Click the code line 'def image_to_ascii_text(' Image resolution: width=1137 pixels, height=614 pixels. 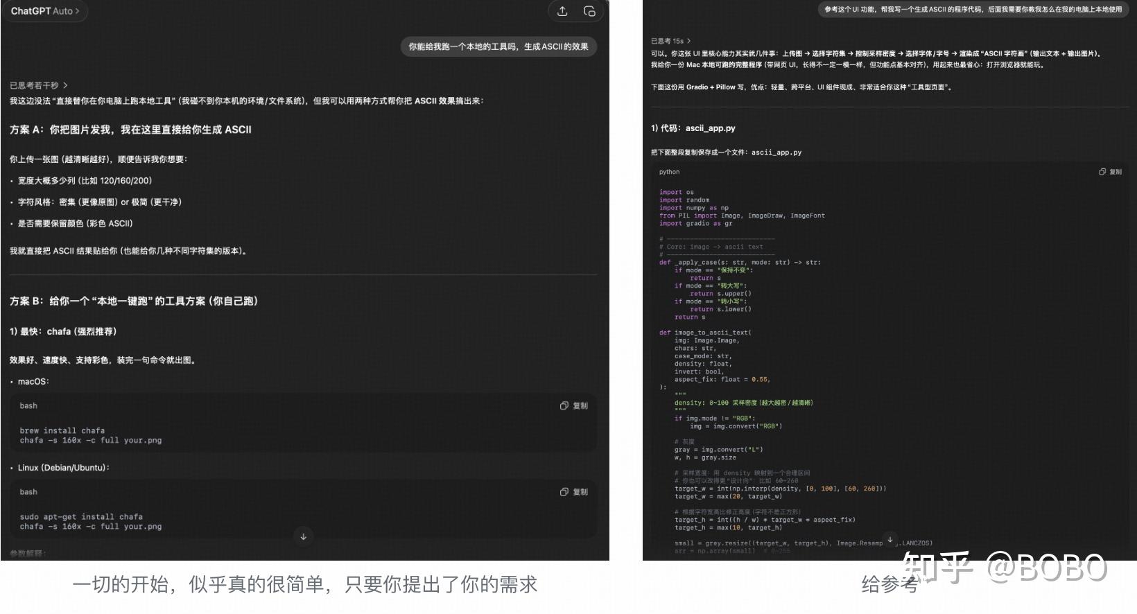click(x=705, y=333)
